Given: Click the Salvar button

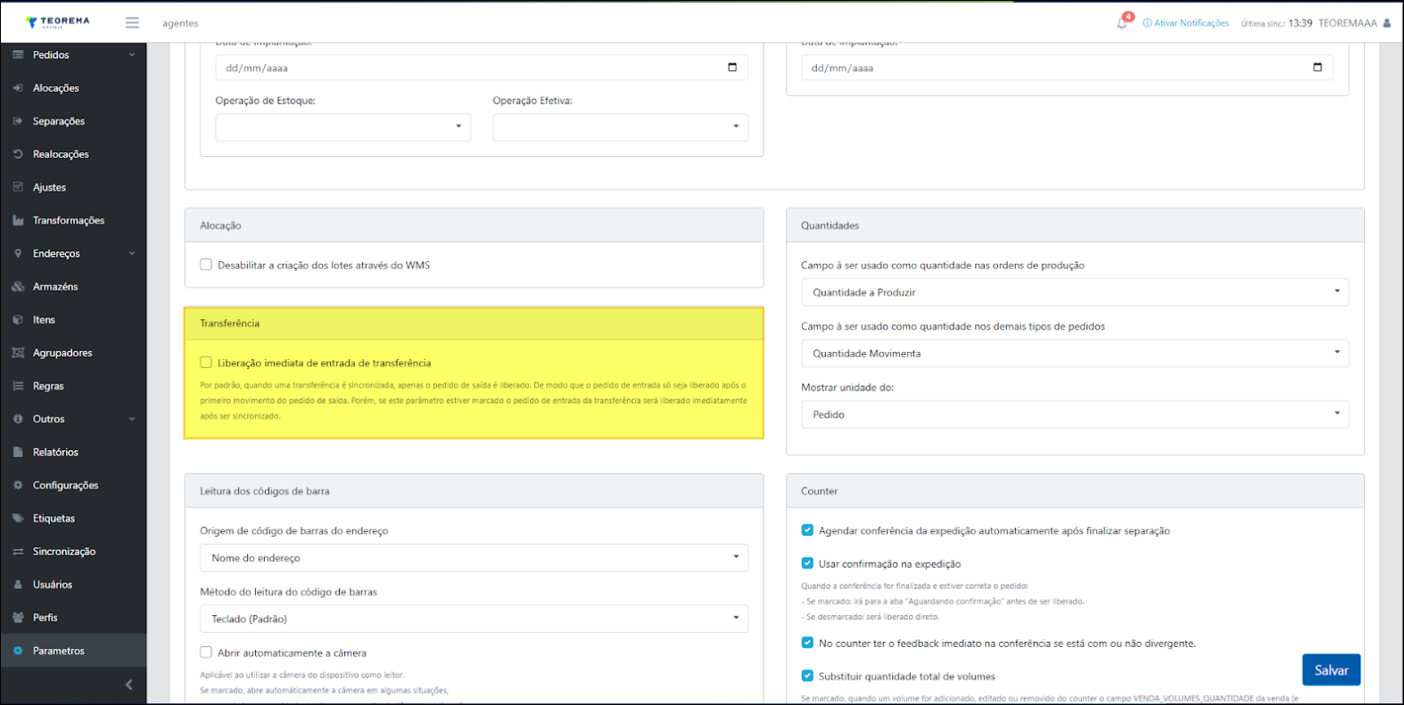Looking at the screenshot, I should pos(1330,670).
